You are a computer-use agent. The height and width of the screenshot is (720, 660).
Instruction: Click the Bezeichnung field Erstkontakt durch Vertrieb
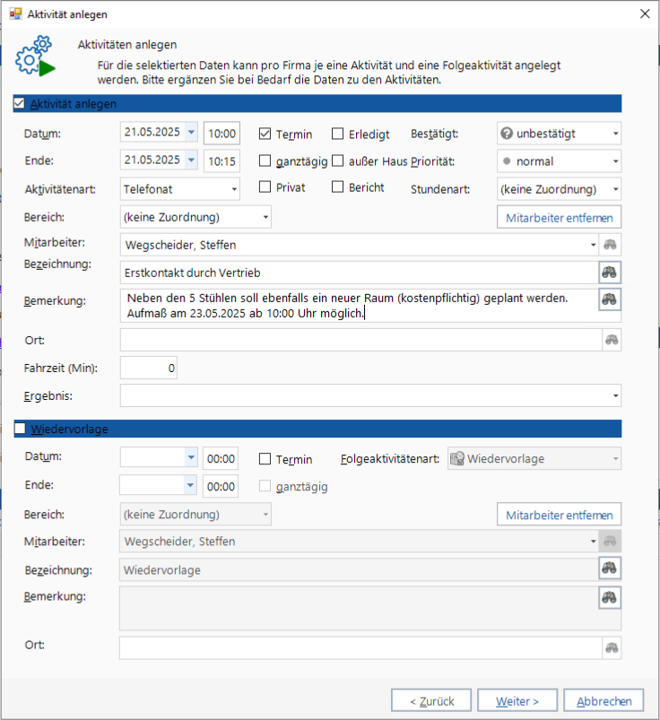359,273
